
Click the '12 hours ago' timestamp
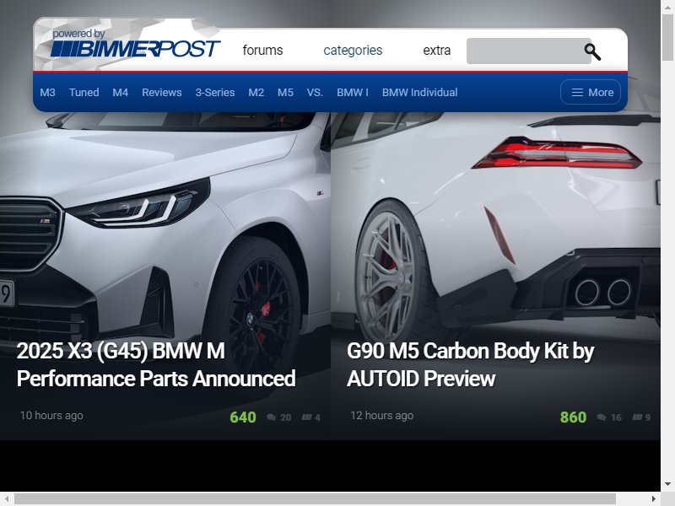pos(382,416)
